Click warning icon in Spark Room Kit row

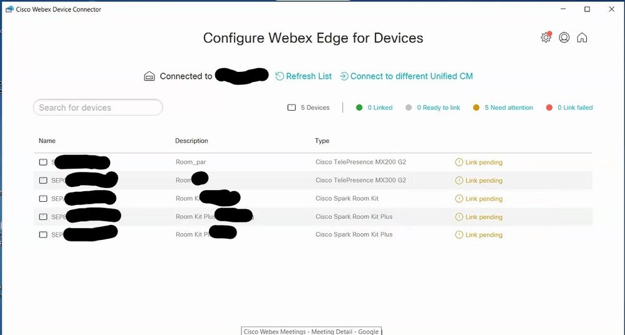coord(459,198)
